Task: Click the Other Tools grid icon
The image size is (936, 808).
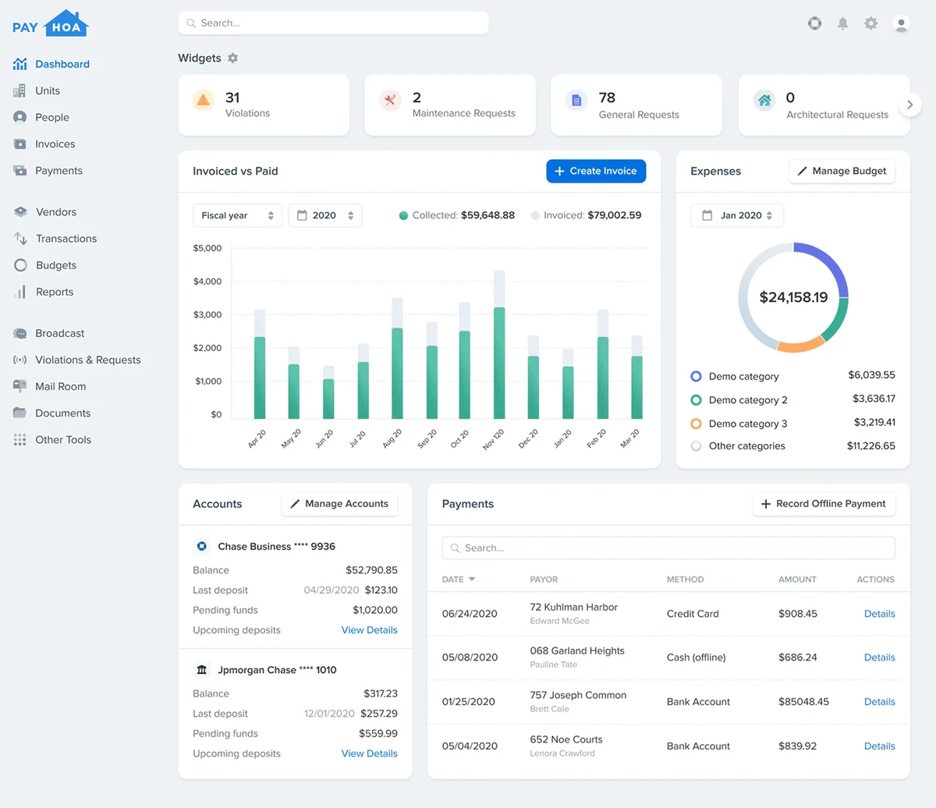Action: coord(20,440)
